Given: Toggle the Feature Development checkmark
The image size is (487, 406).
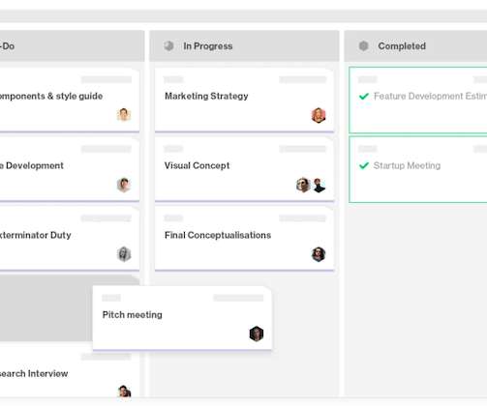Looking at the screenshot, I should pos(364,96).
